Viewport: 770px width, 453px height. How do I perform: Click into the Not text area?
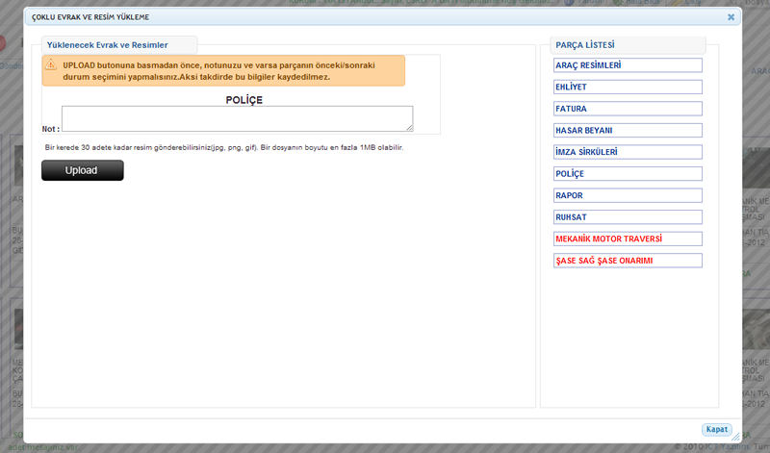coord(237,117)
